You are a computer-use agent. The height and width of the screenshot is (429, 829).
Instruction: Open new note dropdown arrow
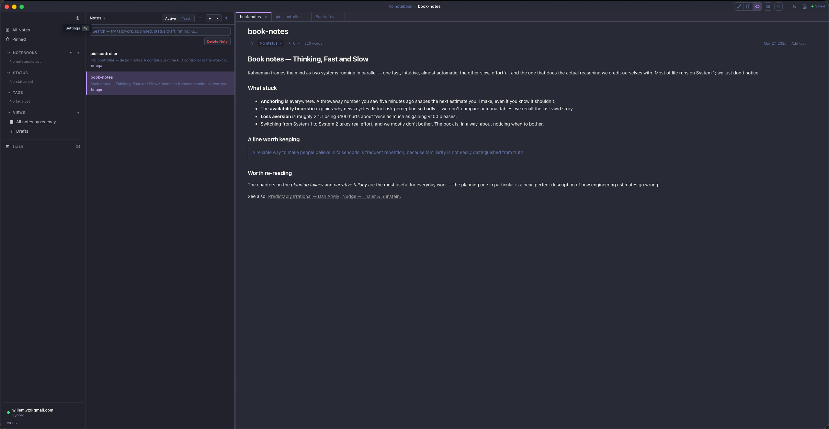pyautogui.click(x=218, y=19)
